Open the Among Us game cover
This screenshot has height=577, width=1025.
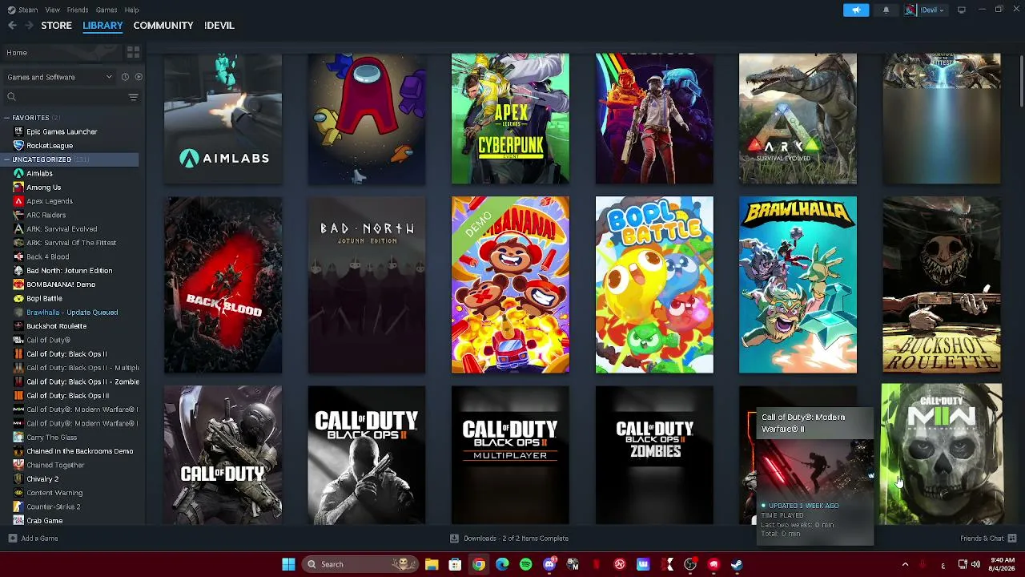pos(367,119)
